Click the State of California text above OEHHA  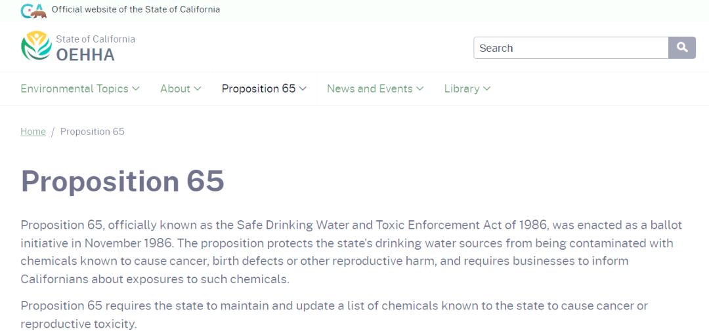(95, 39)
